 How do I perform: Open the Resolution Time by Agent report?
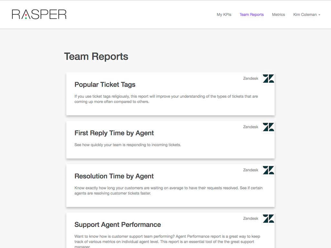pyautogui.click(x=114, y=176)
